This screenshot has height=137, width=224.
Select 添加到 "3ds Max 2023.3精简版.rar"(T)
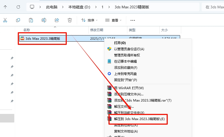143,100
